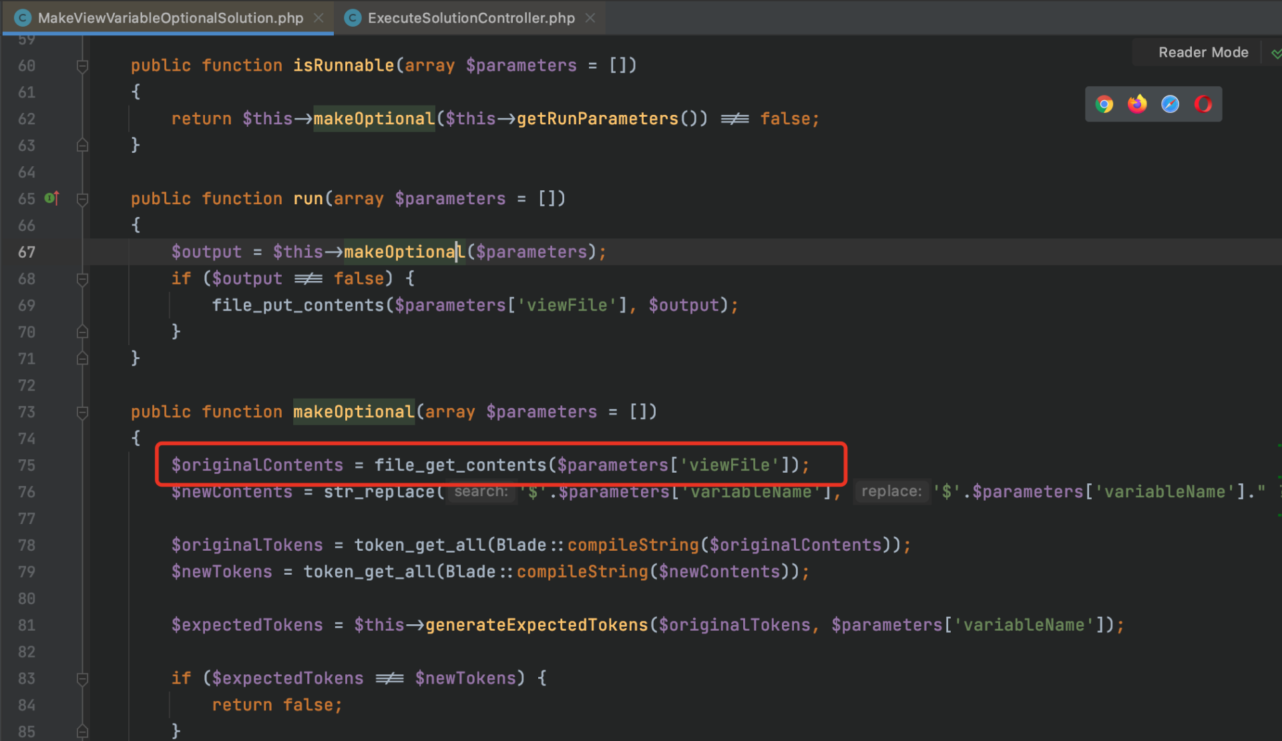Collapse the run function at line 65
The image size is (1282, 741).
point(82,199)
